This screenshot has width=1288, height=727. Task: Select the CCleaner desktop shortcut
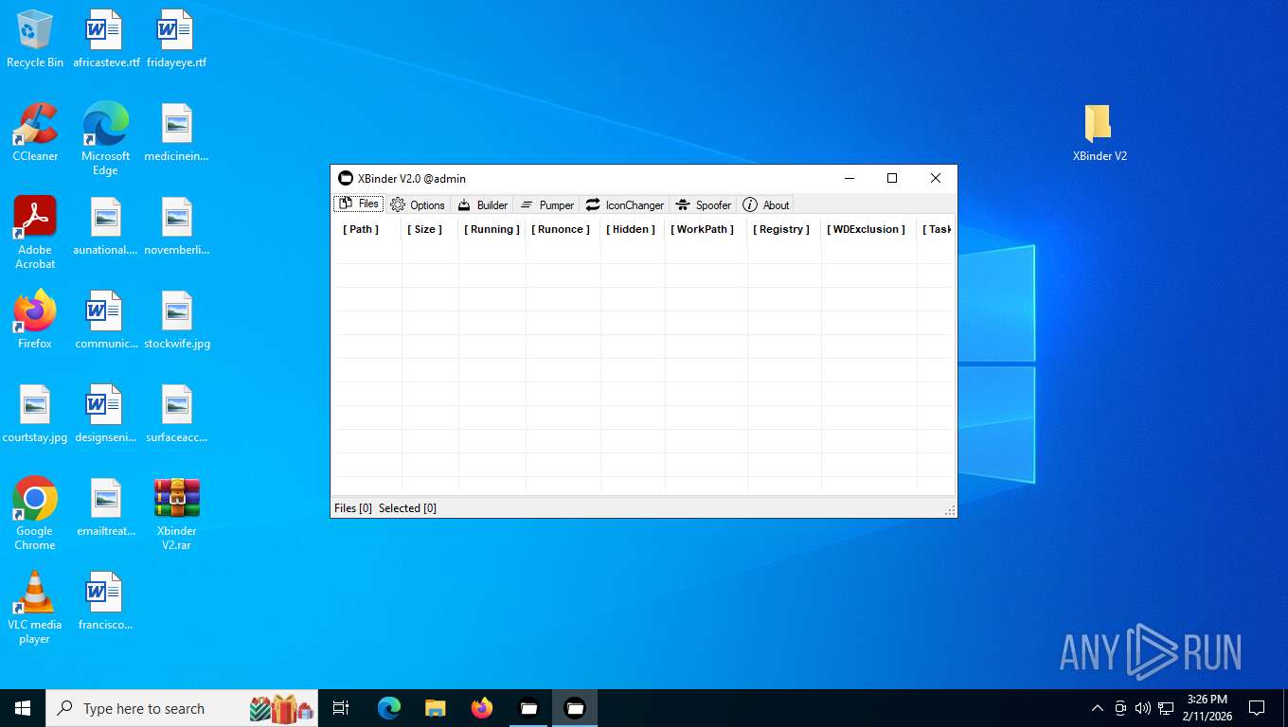click(35, 133)
